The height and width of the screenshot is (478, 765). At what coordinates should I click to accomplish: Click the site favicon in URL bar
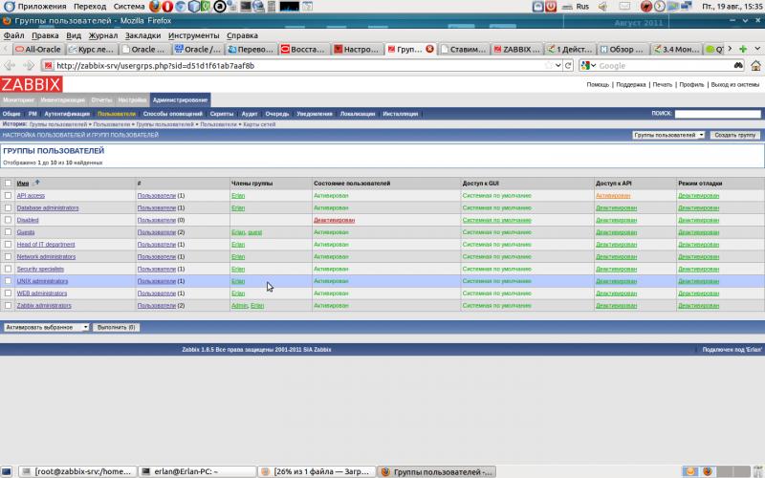47,65
